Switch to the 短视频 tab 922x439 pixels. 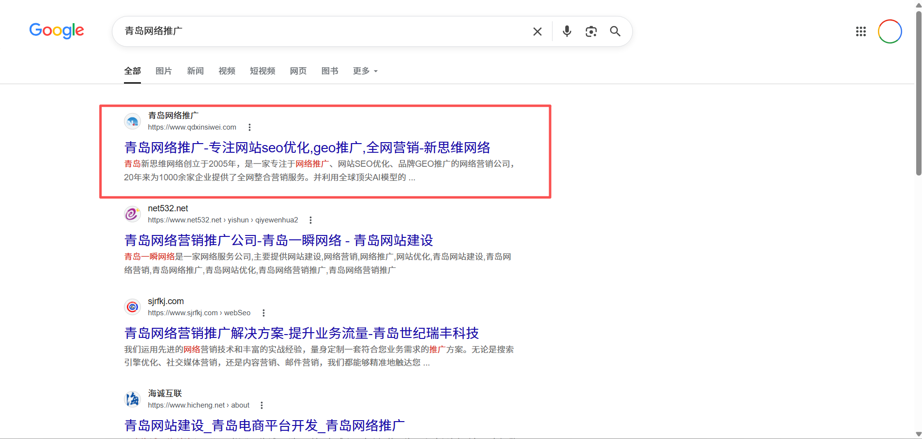pos(262,71)
